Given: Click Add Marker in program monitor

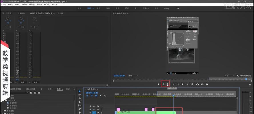Looking at the screenshot, I should tap(158, 84).
